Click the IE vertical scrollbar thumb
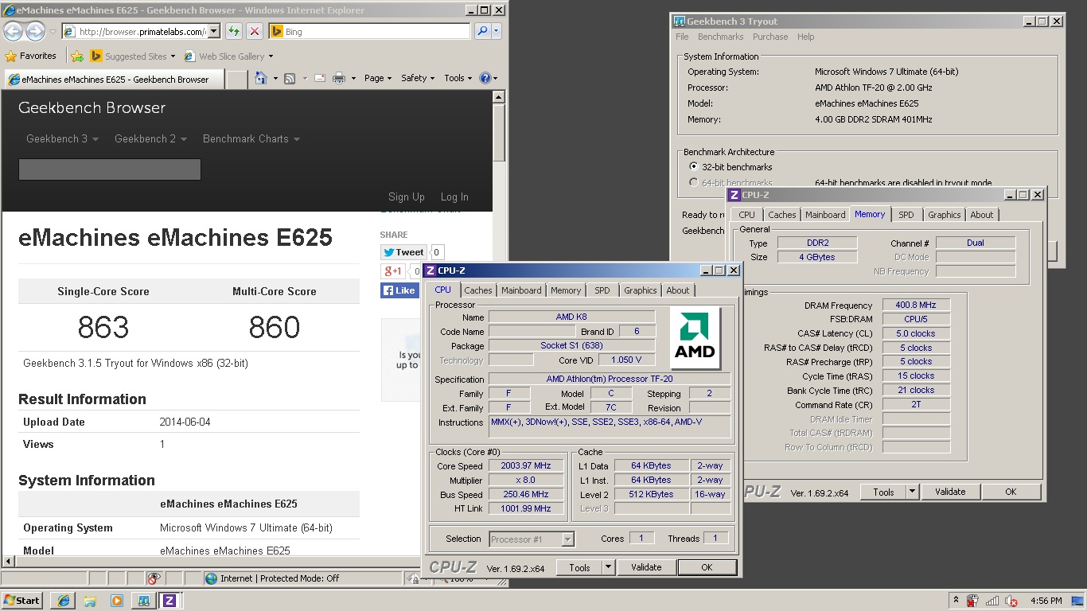The image size is (1087, 611). [499, 133]
